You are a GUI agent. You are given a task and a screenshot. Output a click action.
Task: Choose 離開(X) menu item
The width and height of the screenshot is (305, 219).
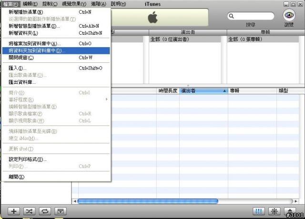point(56,177)
